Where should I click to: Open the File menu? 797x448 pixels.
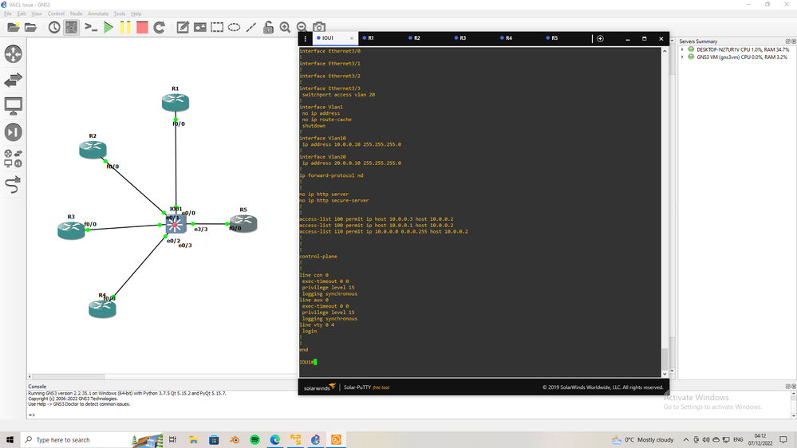pyautogui.click(x=8, y=14)
